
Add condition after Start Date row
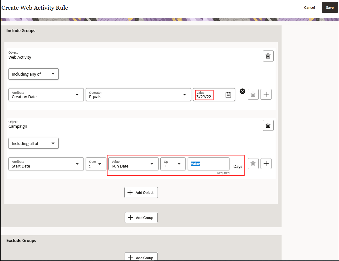point(266,163)
